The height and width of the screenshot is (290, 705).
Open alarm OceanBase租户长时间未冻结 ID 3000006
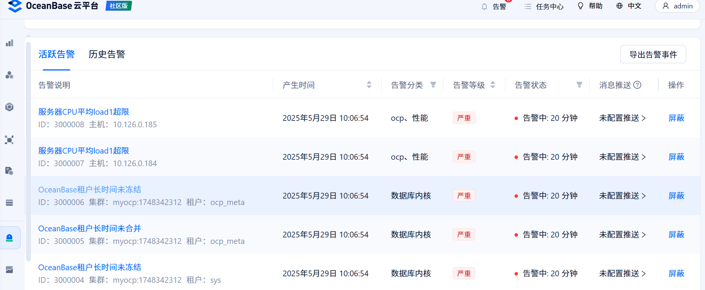[x=90, y=189]
